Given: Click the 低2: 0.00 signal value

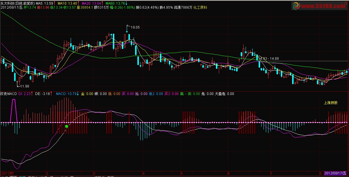Looking at the screenshot, I should click(x=156, y=94).
